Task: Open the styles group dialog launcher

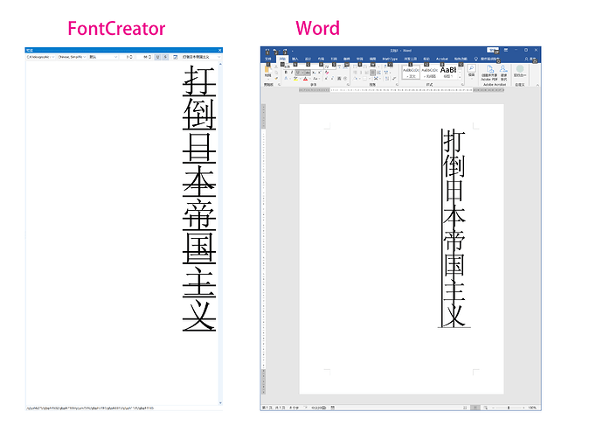Action: tap(462, 85)
